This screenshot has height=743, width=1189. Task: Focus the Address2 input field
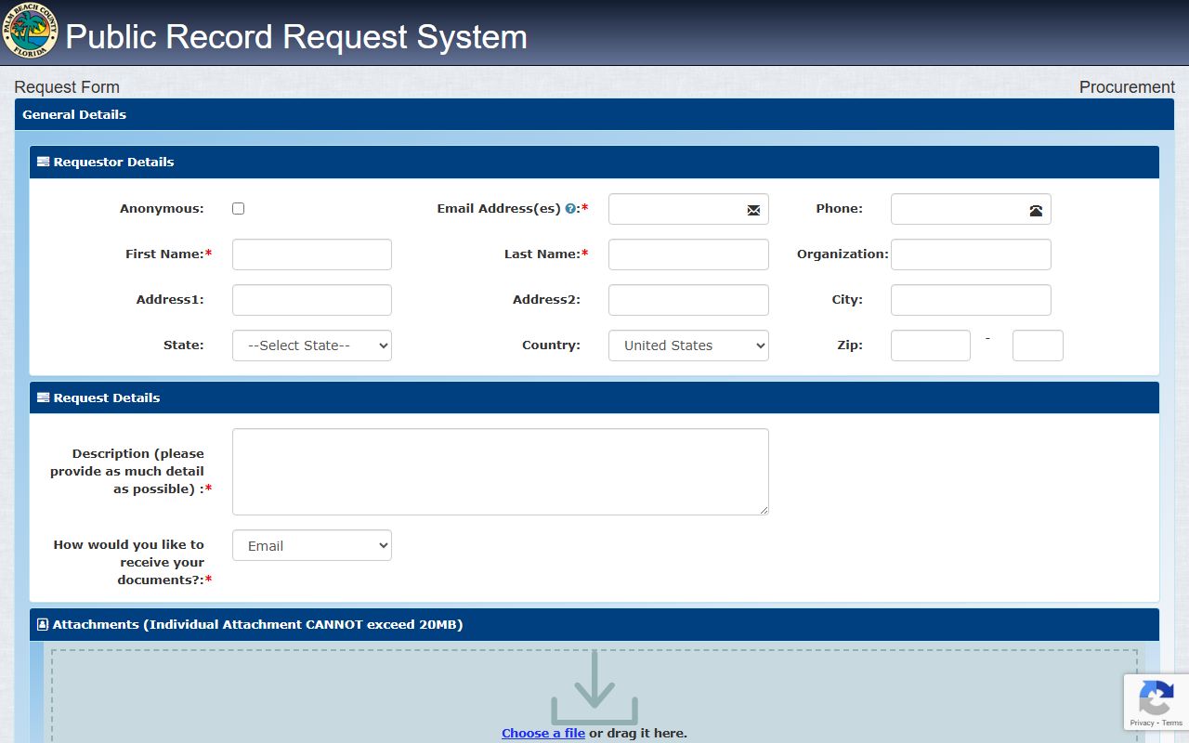pos(688,300)
